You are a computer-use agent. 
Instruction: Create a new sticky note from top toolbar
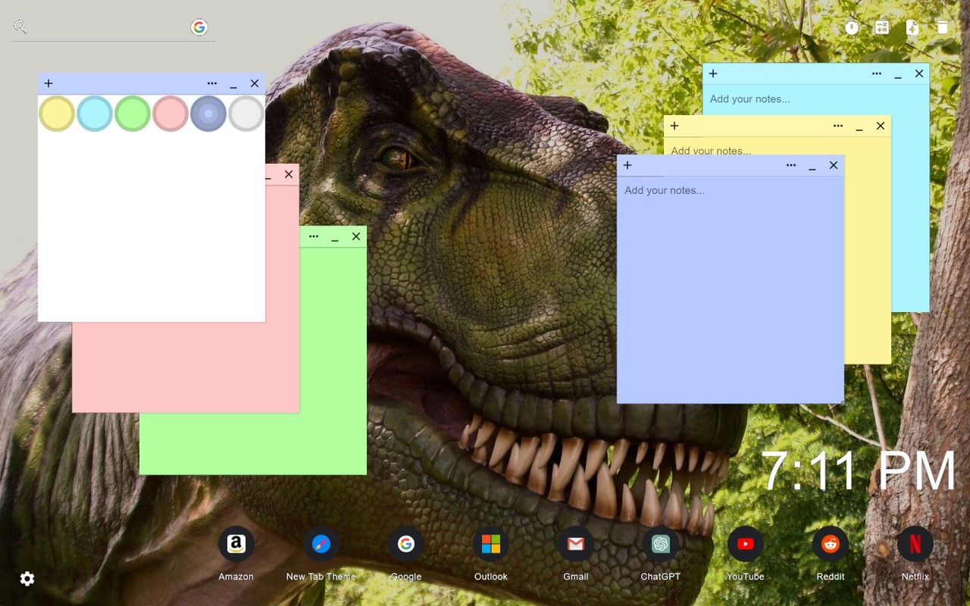[x=912, y=27]
